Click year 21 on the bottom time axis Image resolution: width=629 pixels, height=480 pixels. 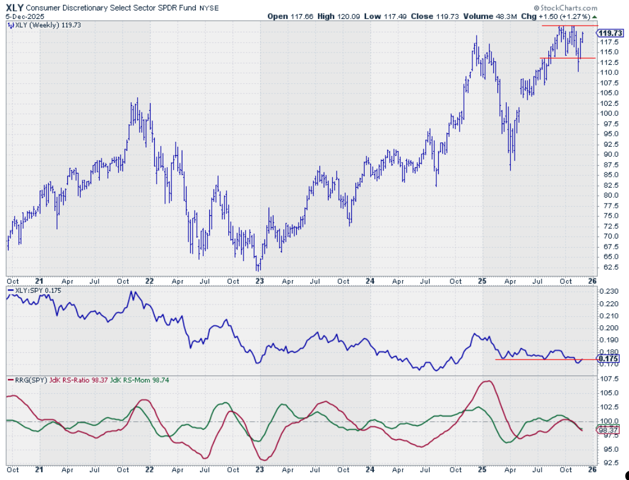click(x=39, y=470)
